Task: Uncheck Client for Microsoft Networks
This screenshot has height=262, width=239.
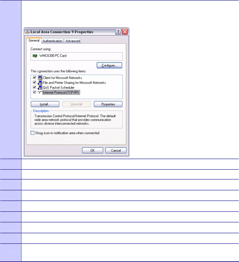Action: 34,77
